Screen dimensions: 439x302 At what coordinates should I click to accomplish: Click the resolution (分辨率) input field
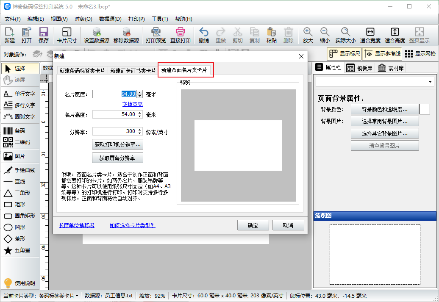114,132
